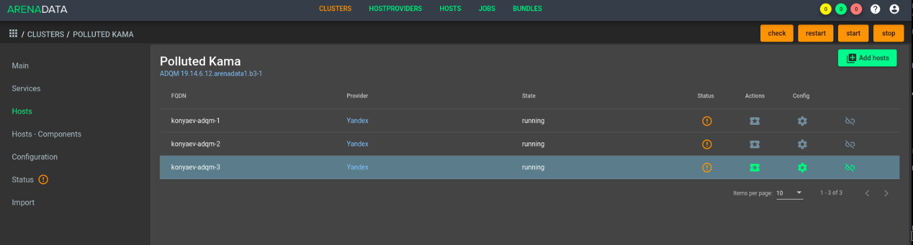Viewport: 913px width, 245px height.
Task: Go to the HOSTPROVIDERS tab
Action: click(395, 9)
